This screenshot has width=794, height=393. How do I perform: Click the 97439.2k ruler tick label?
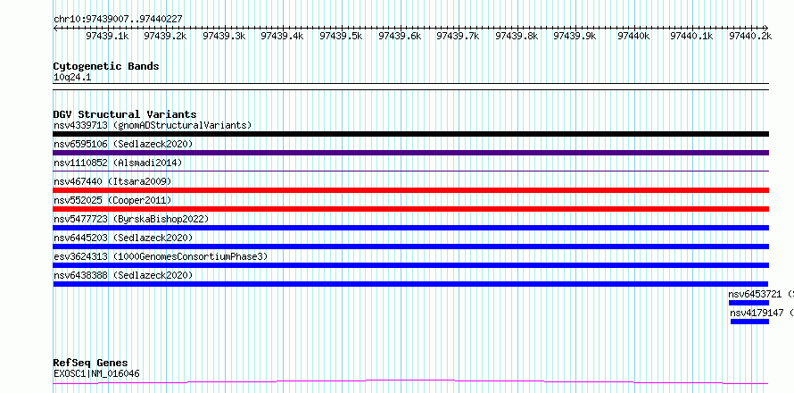tap(166, 36)
